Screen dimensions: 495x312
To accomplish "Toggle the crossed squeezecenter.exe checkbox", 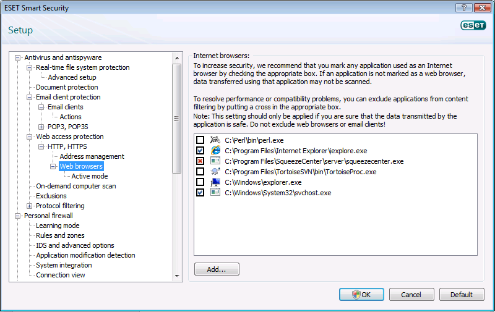I will pyautogui.click(x=200, y=161).
